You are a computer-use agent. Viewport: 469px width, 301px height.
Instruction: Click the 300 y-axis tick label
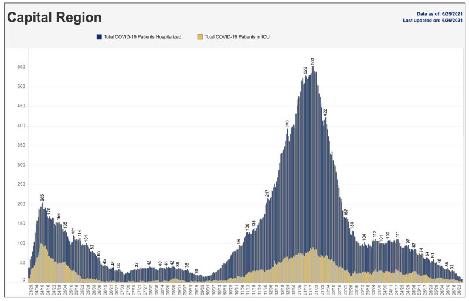22,165
